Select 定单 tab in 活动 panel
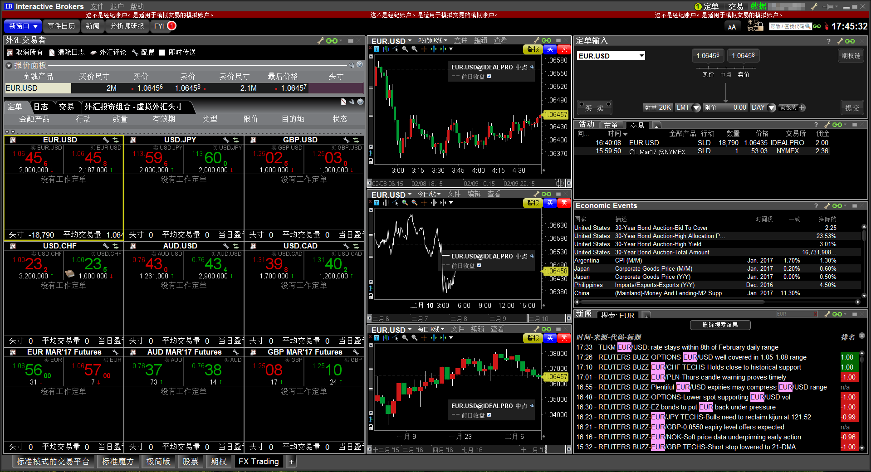Viewport: 871px width, 472px height. (x=611, y=126)
